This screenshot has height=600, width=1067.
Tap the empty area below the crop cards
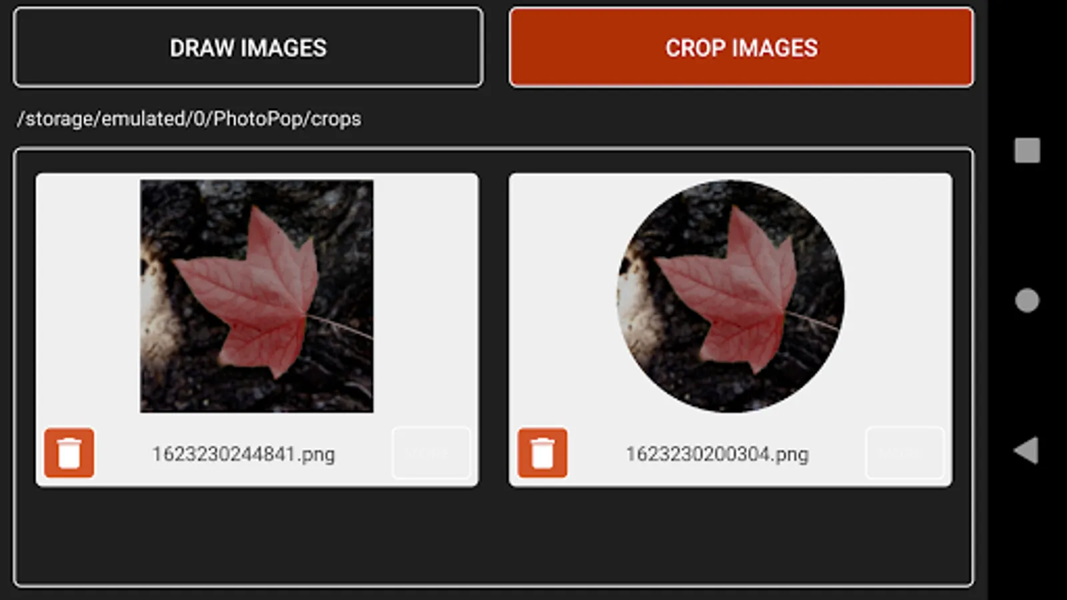pos(493,536)
